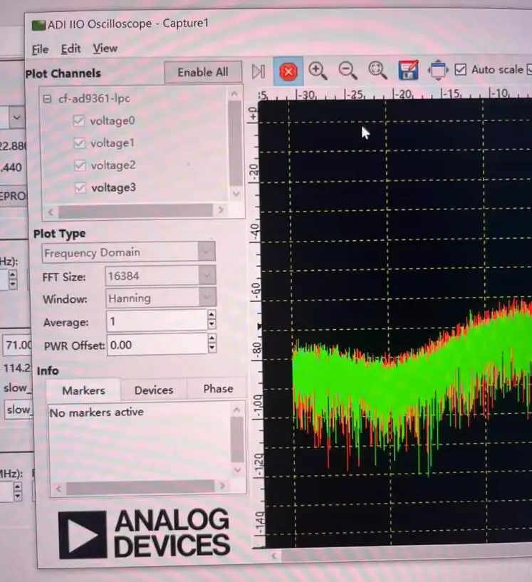
Task: Uncheck the voltage3 channel
Action: pos(80,188)
